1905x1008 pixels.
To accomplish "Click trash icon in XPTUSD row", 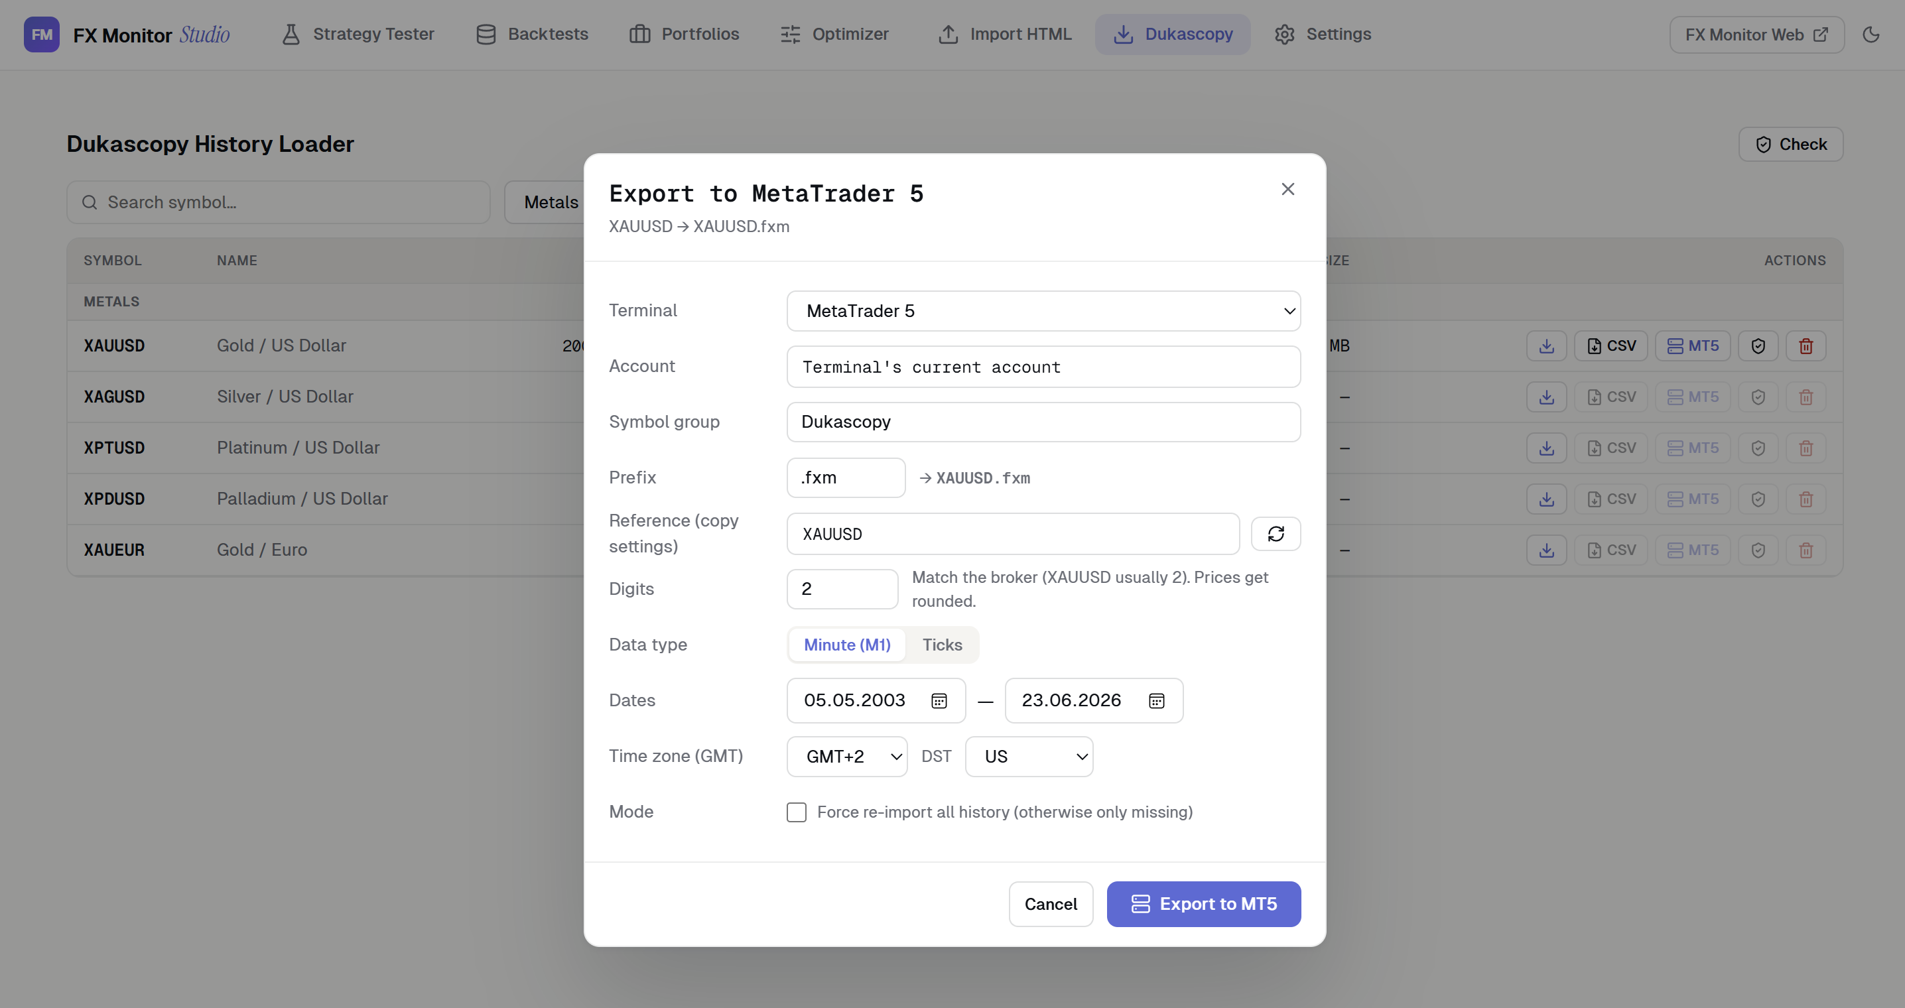I will (1806, 448).
